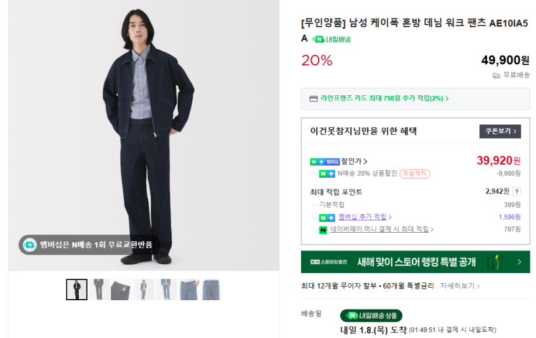Image resolution: width=536 pixels, height=338 pixels.
Task: Expand the 할인가 chevron
Action: pyautogui.click(x=366, y=161)
